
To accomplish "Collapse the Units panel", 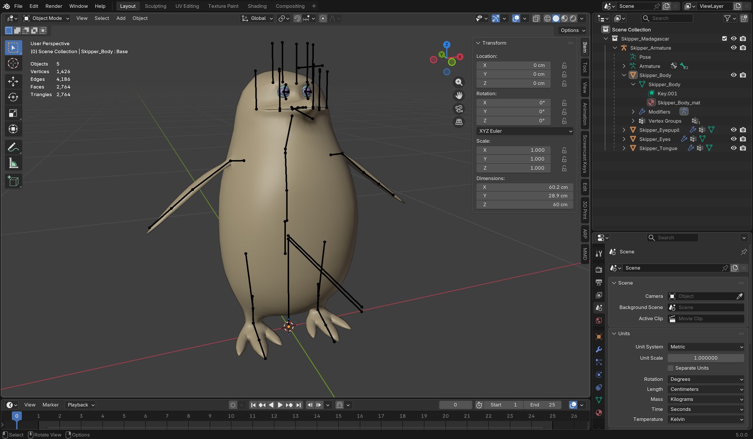I will click(614, 334).
